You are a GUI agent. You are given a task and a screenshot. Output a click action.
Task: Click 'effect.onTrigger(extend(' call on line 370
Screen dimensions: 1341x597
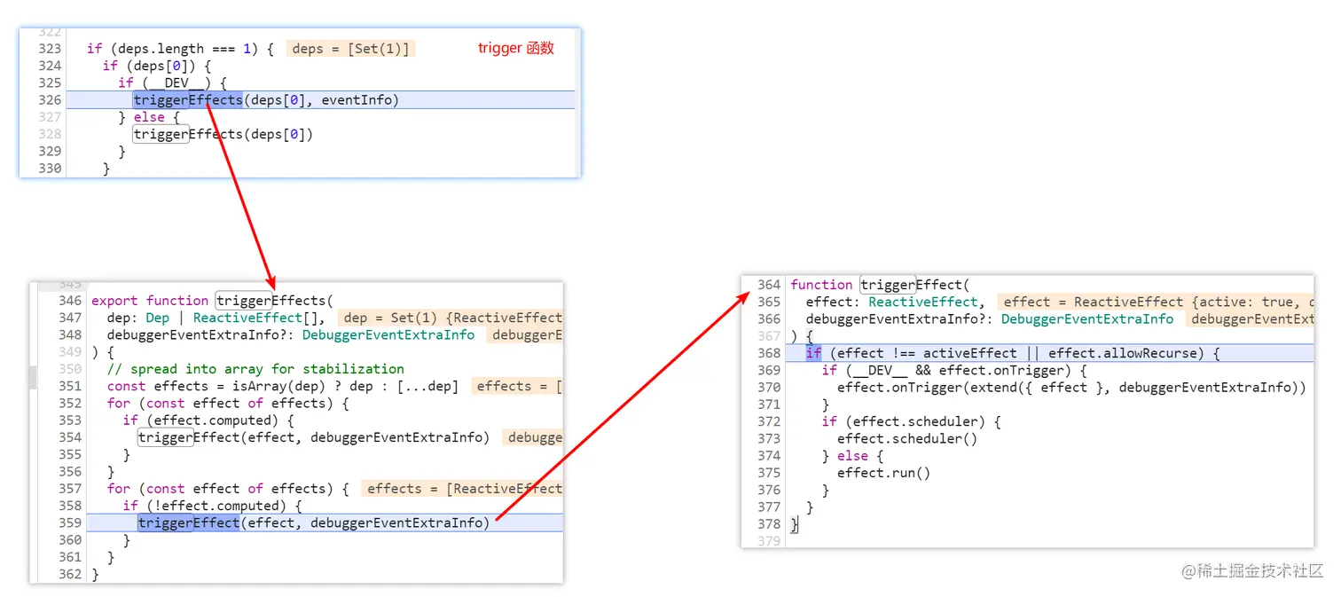click(927, 388)
